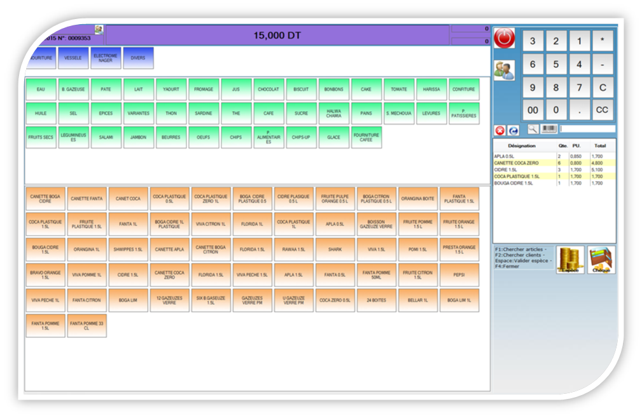Open the HALWA CHAMIA subcategory
The width and height of the screenshot is (642, 418).
[x=333, y=113]
